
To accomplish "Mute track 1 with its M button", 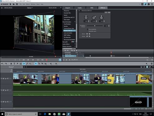I will [x=3, y=78].
